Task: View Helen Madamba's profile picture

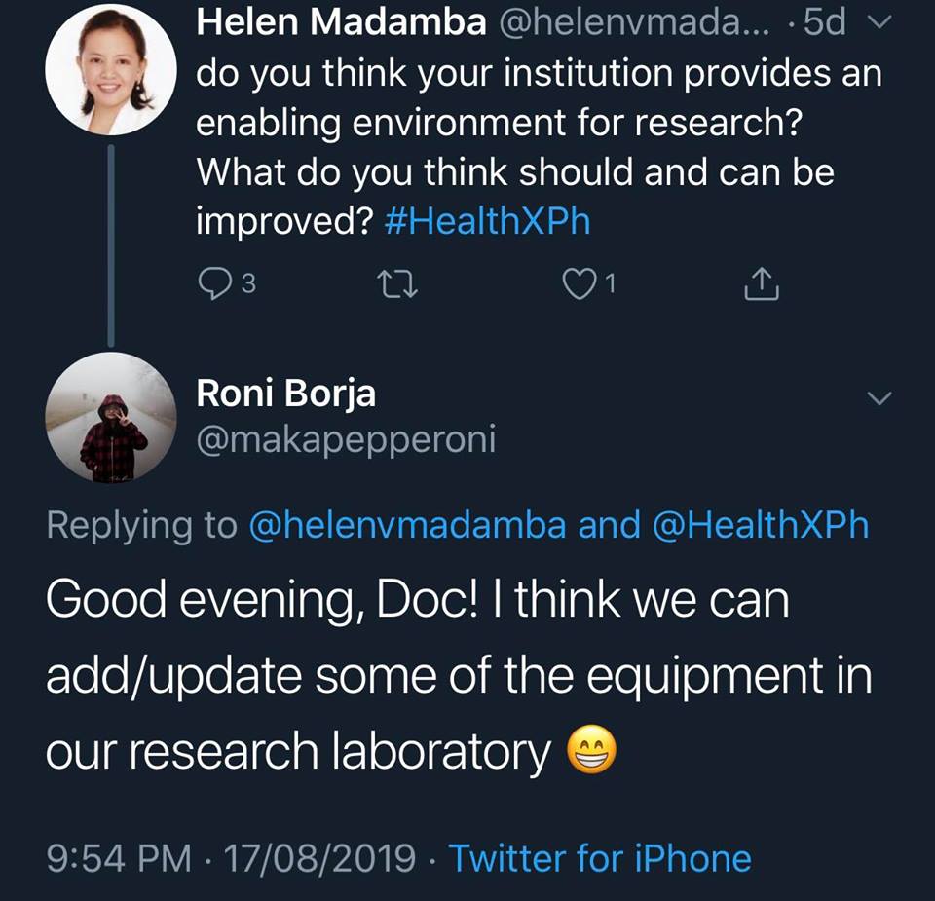Action: [x=111, y=70]
